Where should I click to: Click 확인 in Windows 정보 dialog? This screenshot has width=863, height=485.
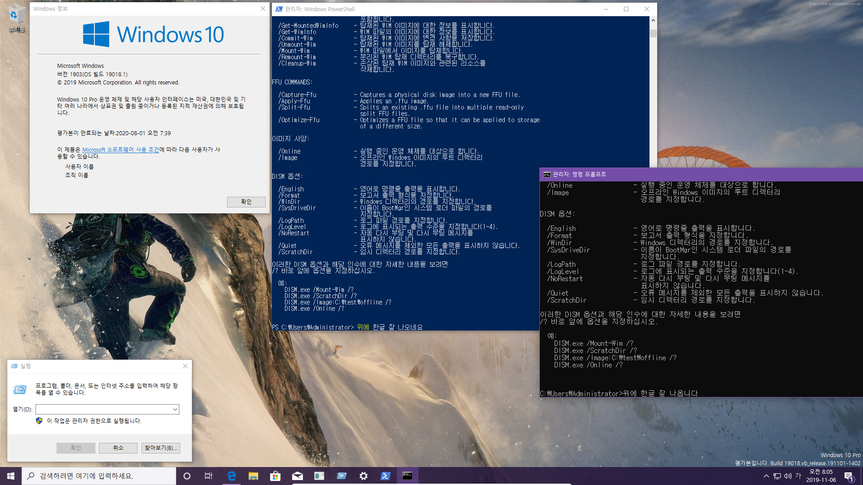point(246,202)
